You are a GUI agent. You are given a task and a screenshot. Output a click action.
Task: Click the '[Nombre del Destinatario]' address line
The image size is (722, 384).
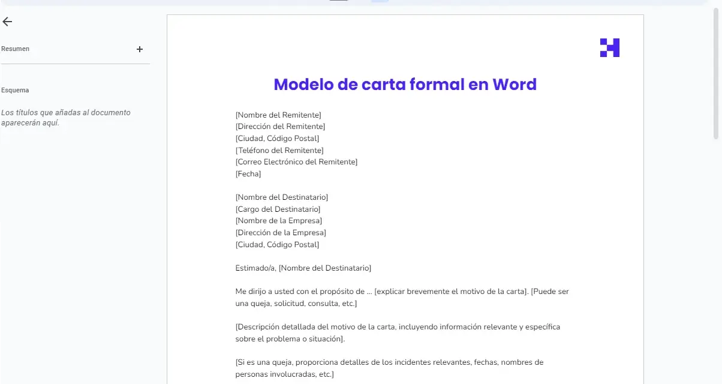click(x=282, y=197)
